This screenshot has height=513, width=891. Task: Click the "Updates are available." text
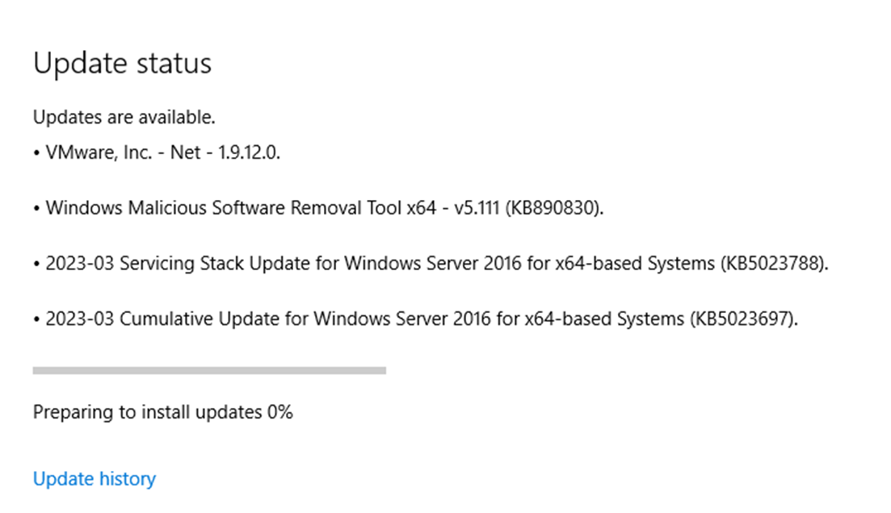(x=124, y=118)
